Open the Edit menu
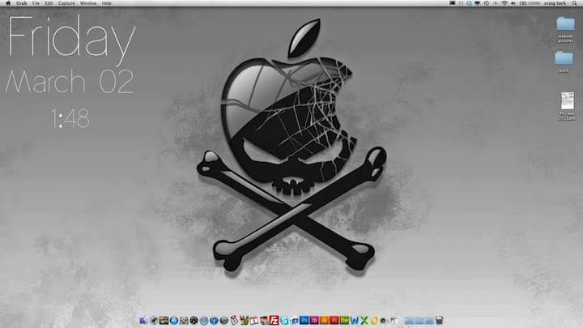Viewport: 583px width, 328px height. pyautogui.click(x=49, y=3)
